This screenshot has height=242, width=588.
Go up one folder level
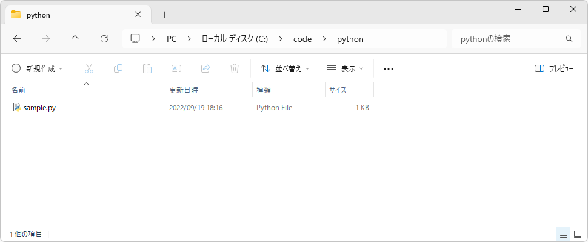[x=75, y=39]
